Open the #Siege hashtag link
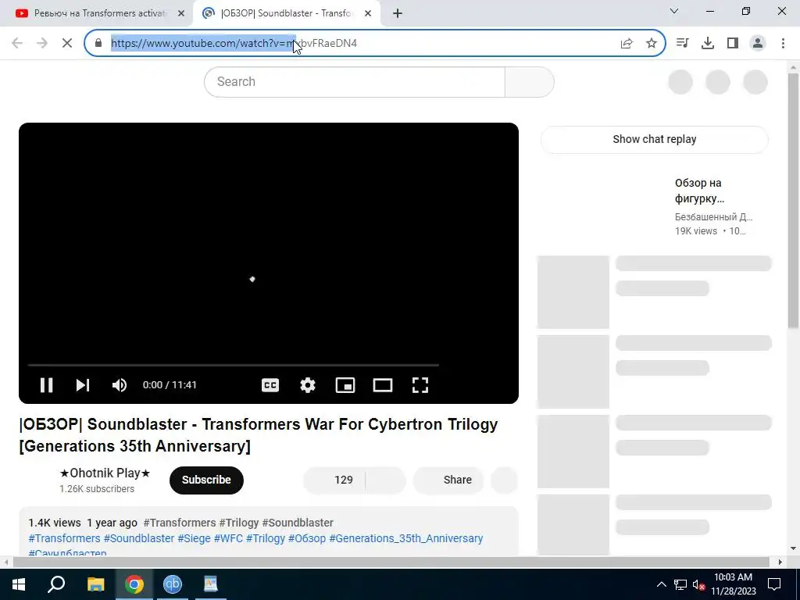 coord(194,538)
